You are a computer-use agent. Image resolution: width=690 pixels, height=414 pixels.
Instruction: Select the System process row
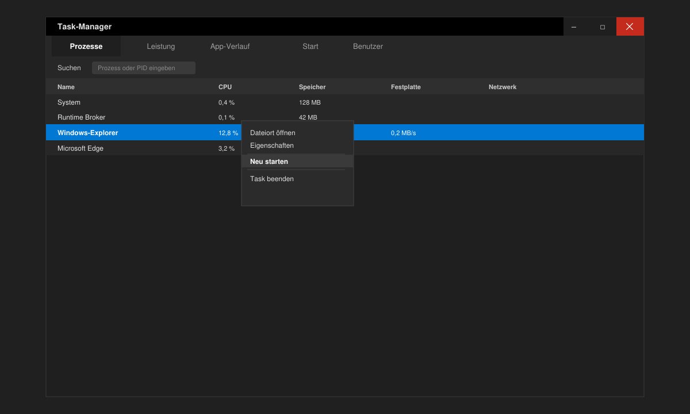point(345,102)
